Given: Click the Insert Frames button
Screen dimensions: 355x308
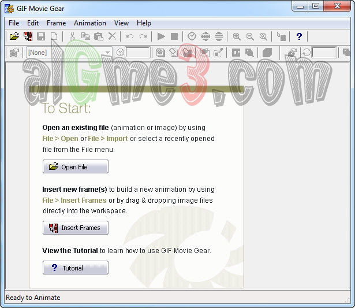Looking at the screenshot, I should pos(76,228).
